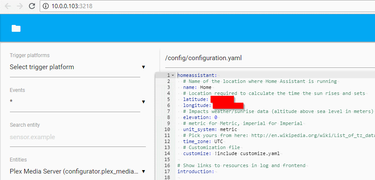Reload the page with refresh icon
This screenshot has width=375, height=180.
coord(32,6)
